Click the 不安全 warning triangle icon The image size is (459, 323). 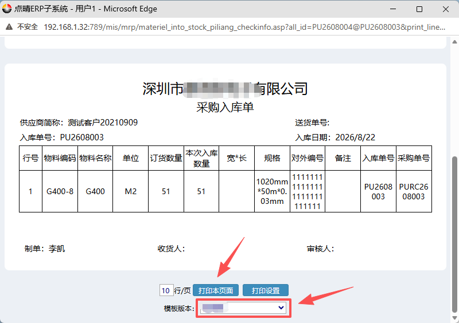click(x=9, y=27)
